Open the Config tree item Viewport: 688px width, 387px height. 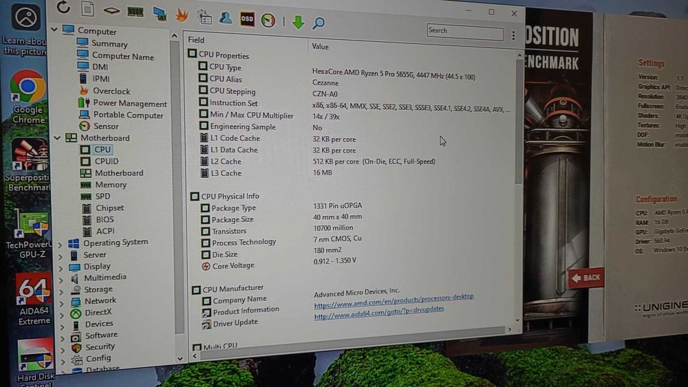(x=98, y=359)
